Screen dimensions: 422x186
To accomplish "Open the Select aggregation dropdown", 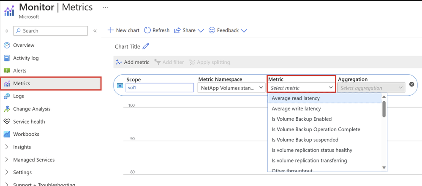I will tap(371, 88).
